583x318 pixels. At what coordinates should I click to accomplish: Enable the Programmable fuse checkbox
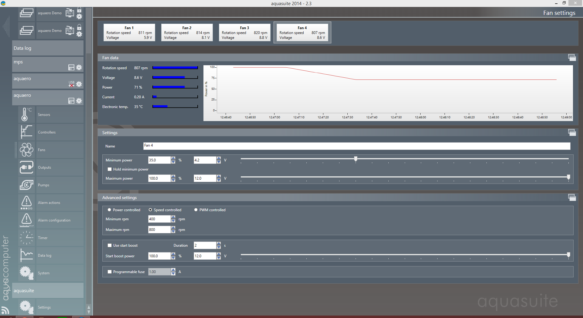click(x=110, y=272)
